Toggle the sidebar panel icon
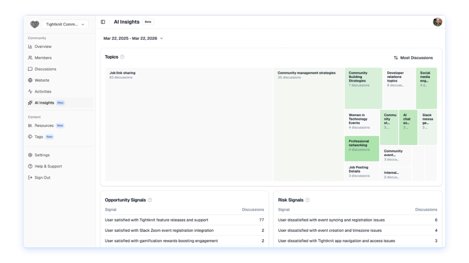 coord(103,22)
